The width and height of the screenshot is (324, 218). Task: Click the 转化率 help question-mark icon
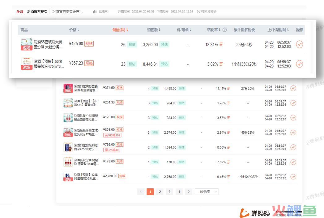(x=225, y=30)
